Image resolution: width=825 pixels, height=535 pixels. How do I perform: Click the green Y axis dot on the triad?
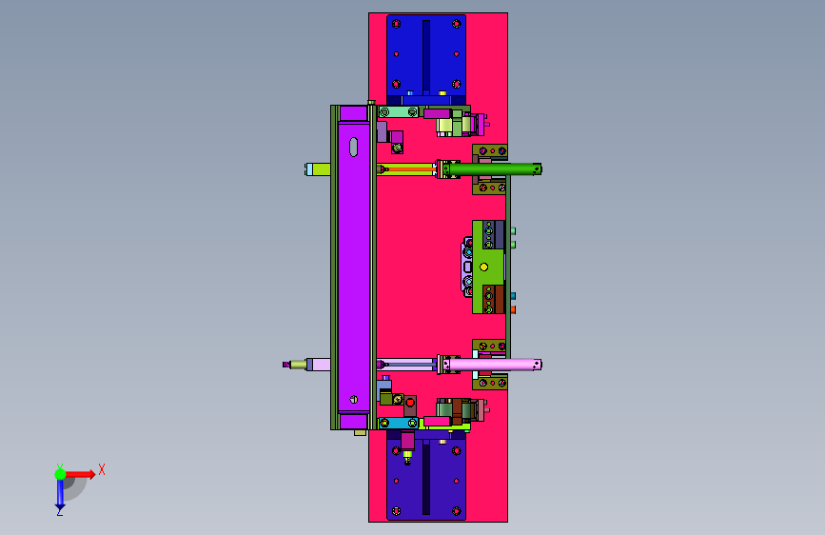coord(60,474)
